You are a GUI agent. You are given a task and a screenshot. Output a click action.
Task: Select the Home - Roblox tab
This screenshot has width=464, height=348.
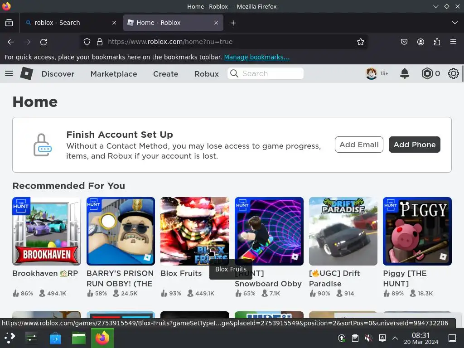coord(173,23)
